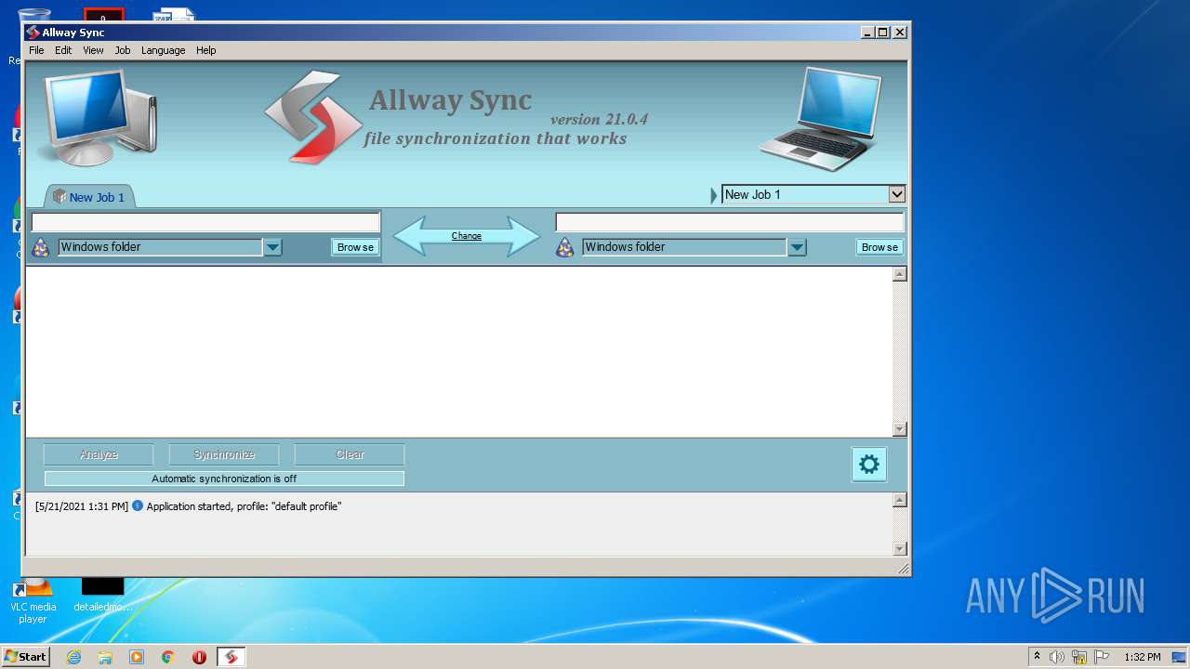
Task: Click the Allway Sync title bar icon
Action: point(33,33)
